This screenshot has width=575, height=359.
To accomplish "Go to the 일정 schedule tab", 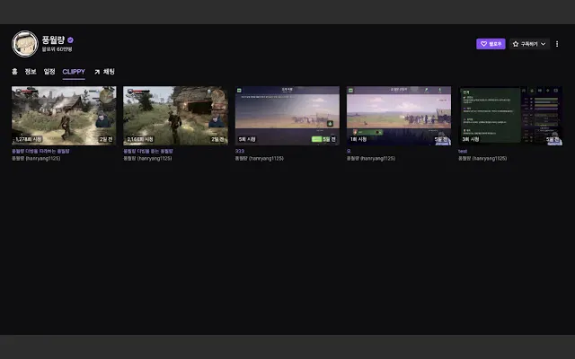I will coord(49,72).
